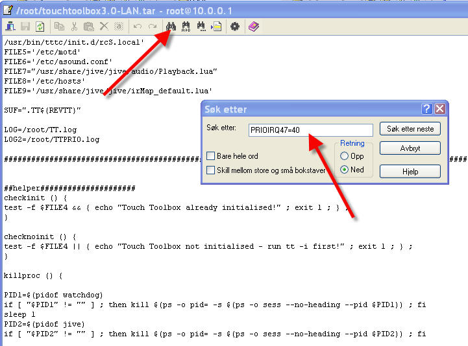Open the help book icon
468x346 pixels.
[x=253, y=27]
